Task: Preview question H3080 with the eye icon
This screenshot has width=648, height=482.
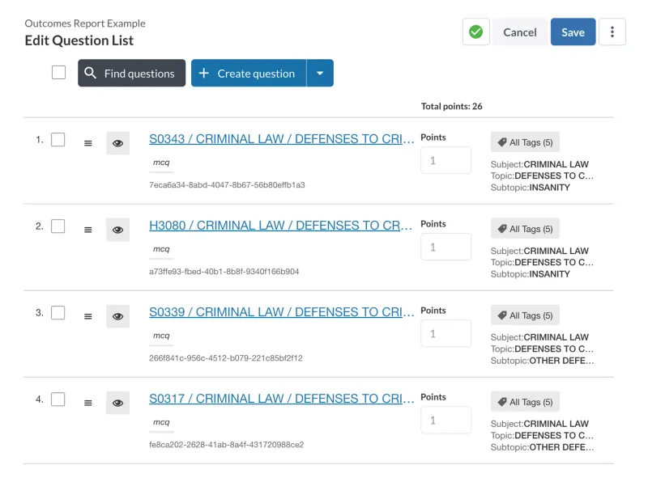Action: [117, 230]
